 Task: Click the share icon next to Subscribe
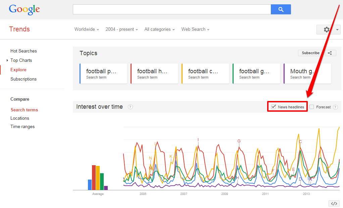[x=330, y=53]
